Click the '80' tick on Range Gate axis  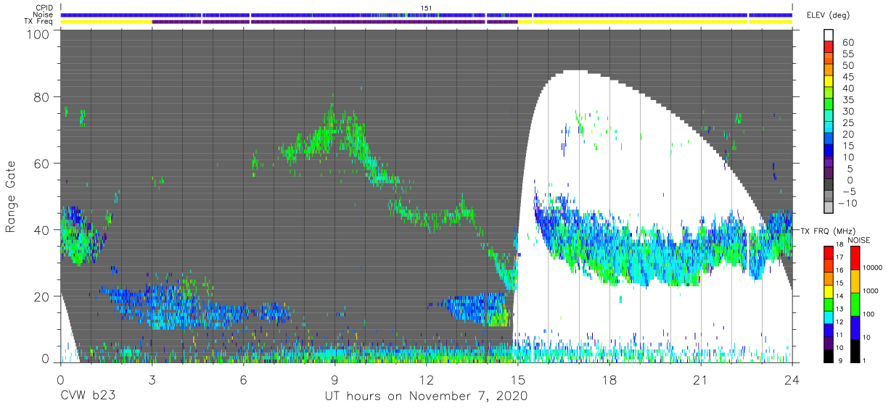(43, 97)
